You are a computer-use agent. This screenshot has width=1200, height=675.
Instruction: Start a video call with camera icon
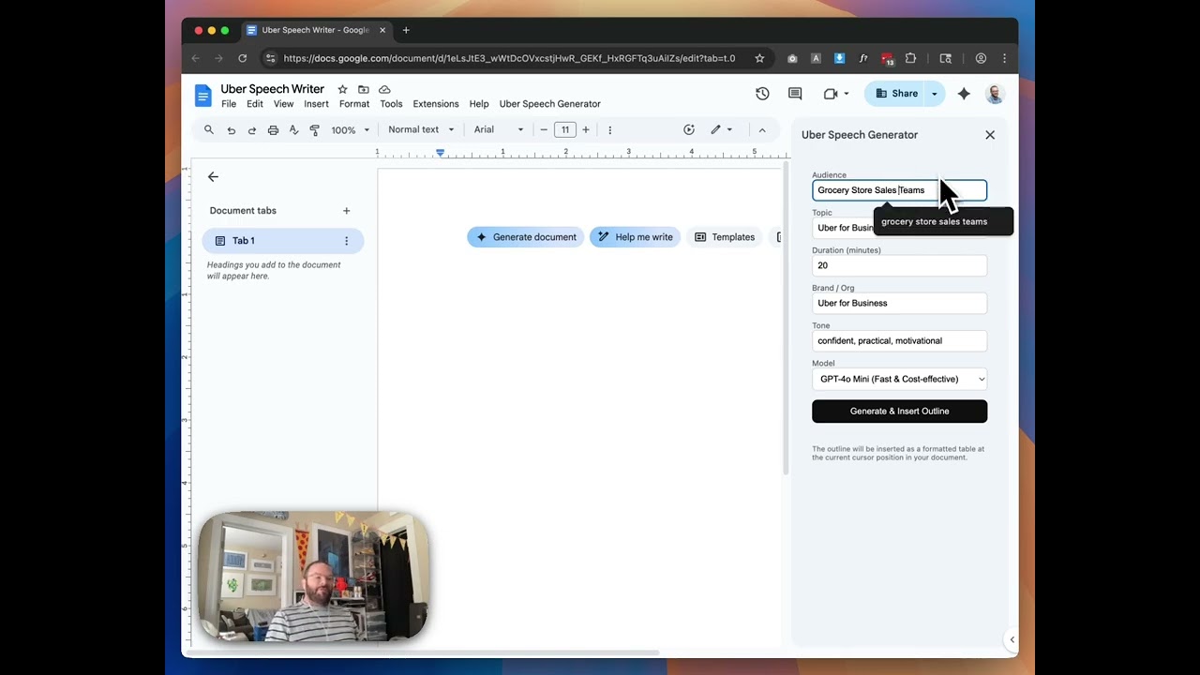(x=831, y=94)
